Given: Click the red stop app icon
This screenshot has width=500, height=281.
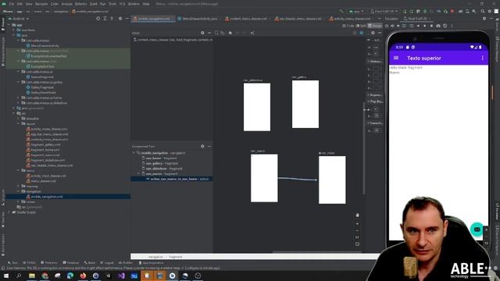Looking at the screenshot, I should click(x=452, y=12).
